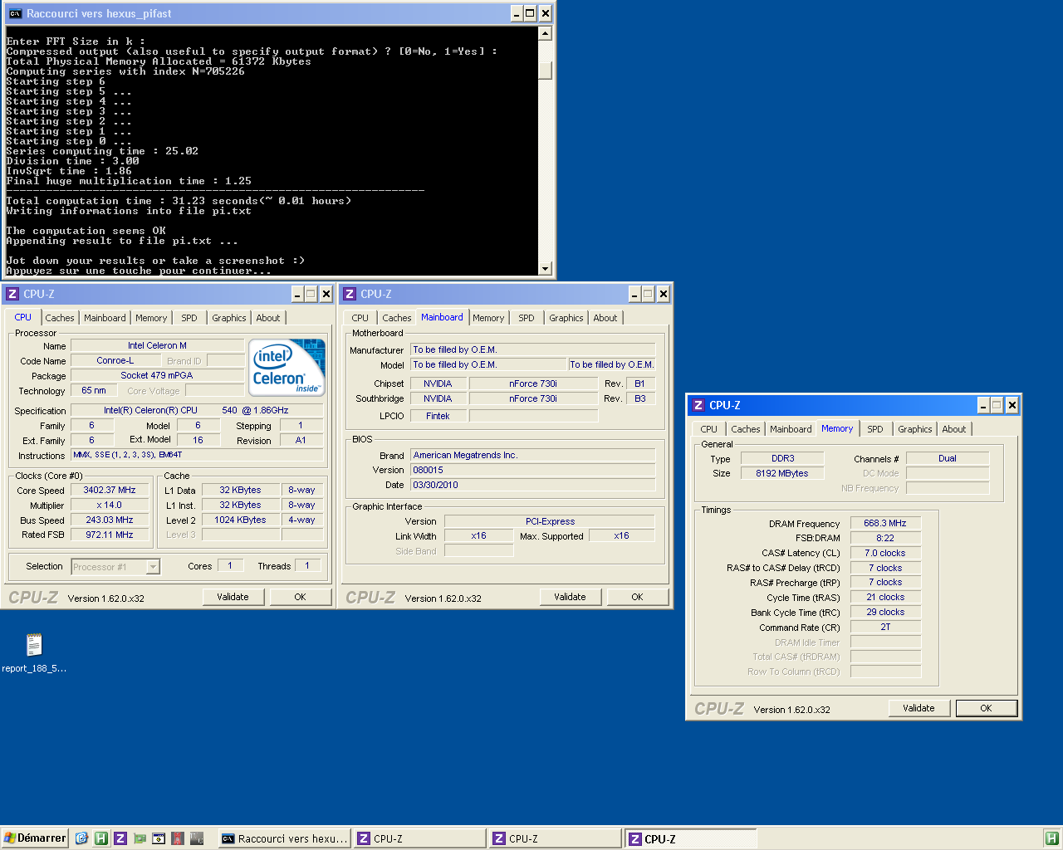The height and width of the screenshot is (850, 1063).
Task: Open the Mainboard tab in the CPU-Z window showing Processor info
Action: pyautogui.click(x=105, y=318)
